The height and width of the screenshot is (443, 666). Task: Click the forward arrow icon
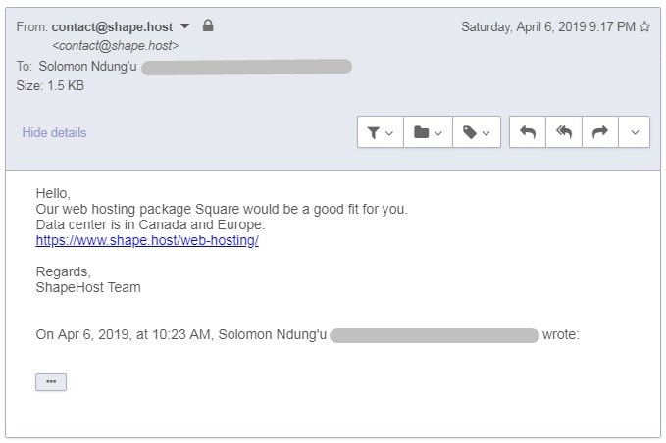tap(599, 132)
